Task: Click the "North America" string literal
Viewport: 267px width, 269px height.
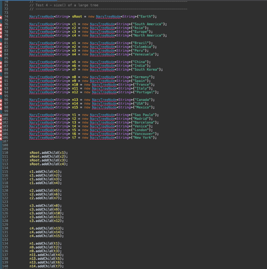Action: pyautogui.click(x=148, y=35)
